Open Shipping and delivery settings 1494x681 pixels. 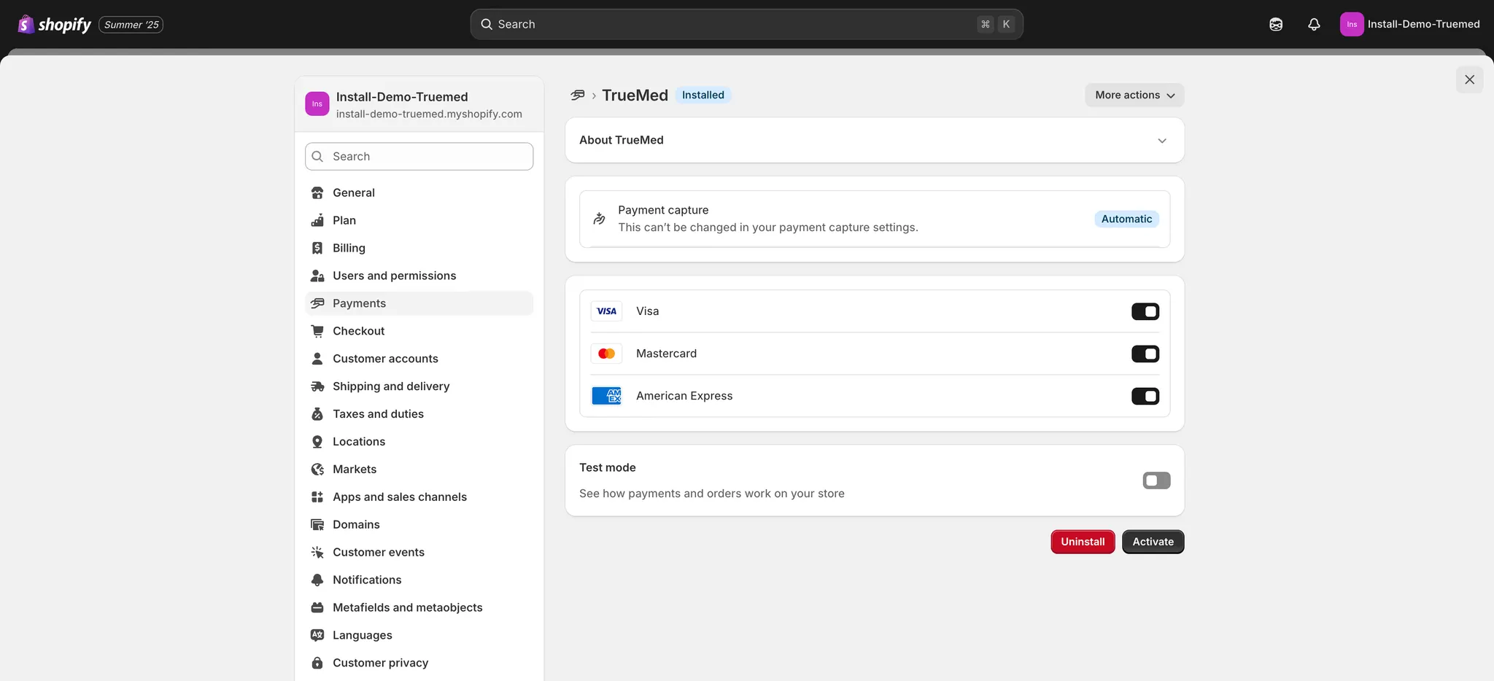[x=391, y=386]
